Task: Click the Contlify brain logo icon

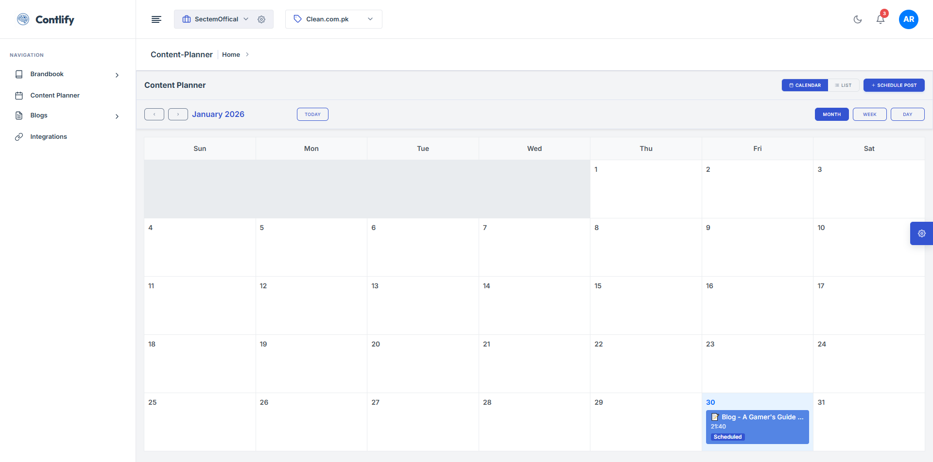Action: click(x=23, y=19)
